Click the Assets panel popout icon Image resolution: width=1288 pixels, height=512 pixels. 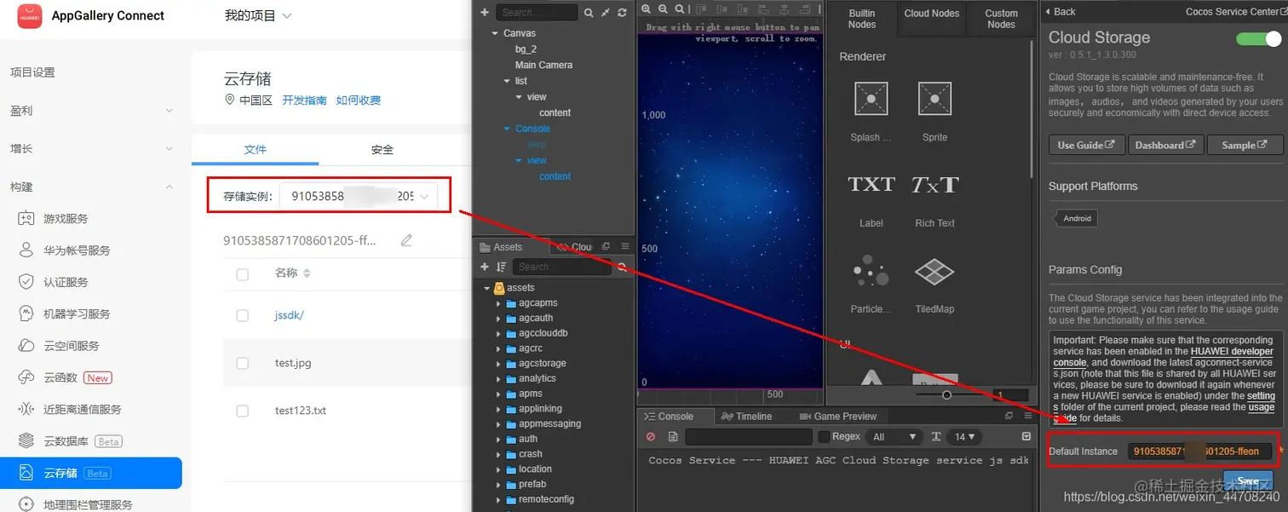(606, 246)
